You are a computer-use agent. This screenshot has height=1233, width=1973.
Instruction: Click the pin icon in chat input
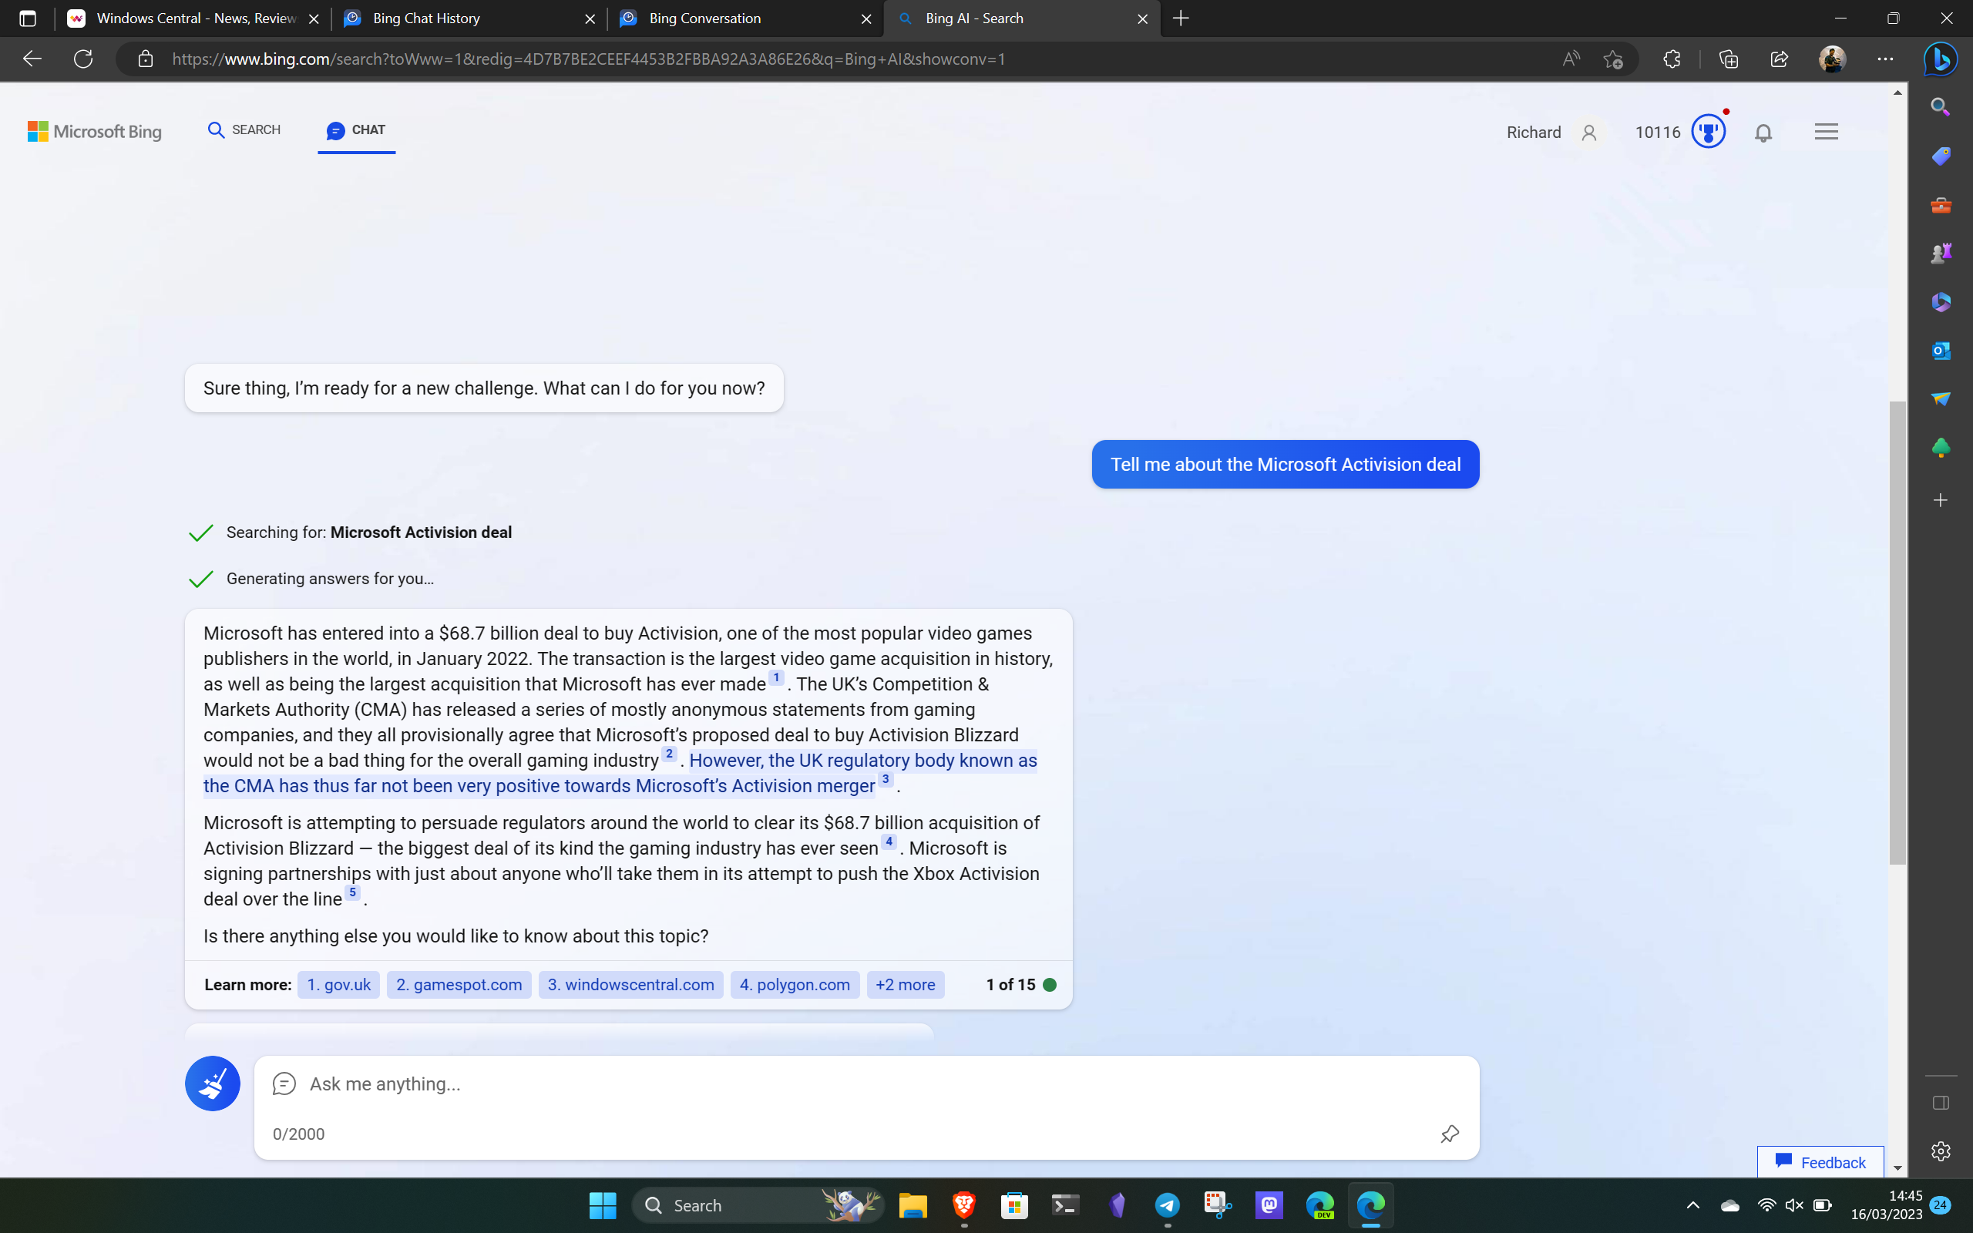point(1449,1134)
